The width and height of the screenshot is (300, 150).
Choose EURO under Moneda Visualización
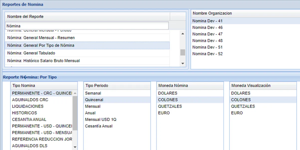(237, 113)
